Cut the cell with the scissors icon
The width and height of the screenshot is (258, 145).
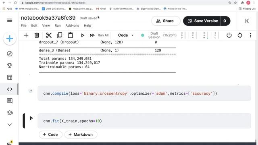[x=49, y=35]
